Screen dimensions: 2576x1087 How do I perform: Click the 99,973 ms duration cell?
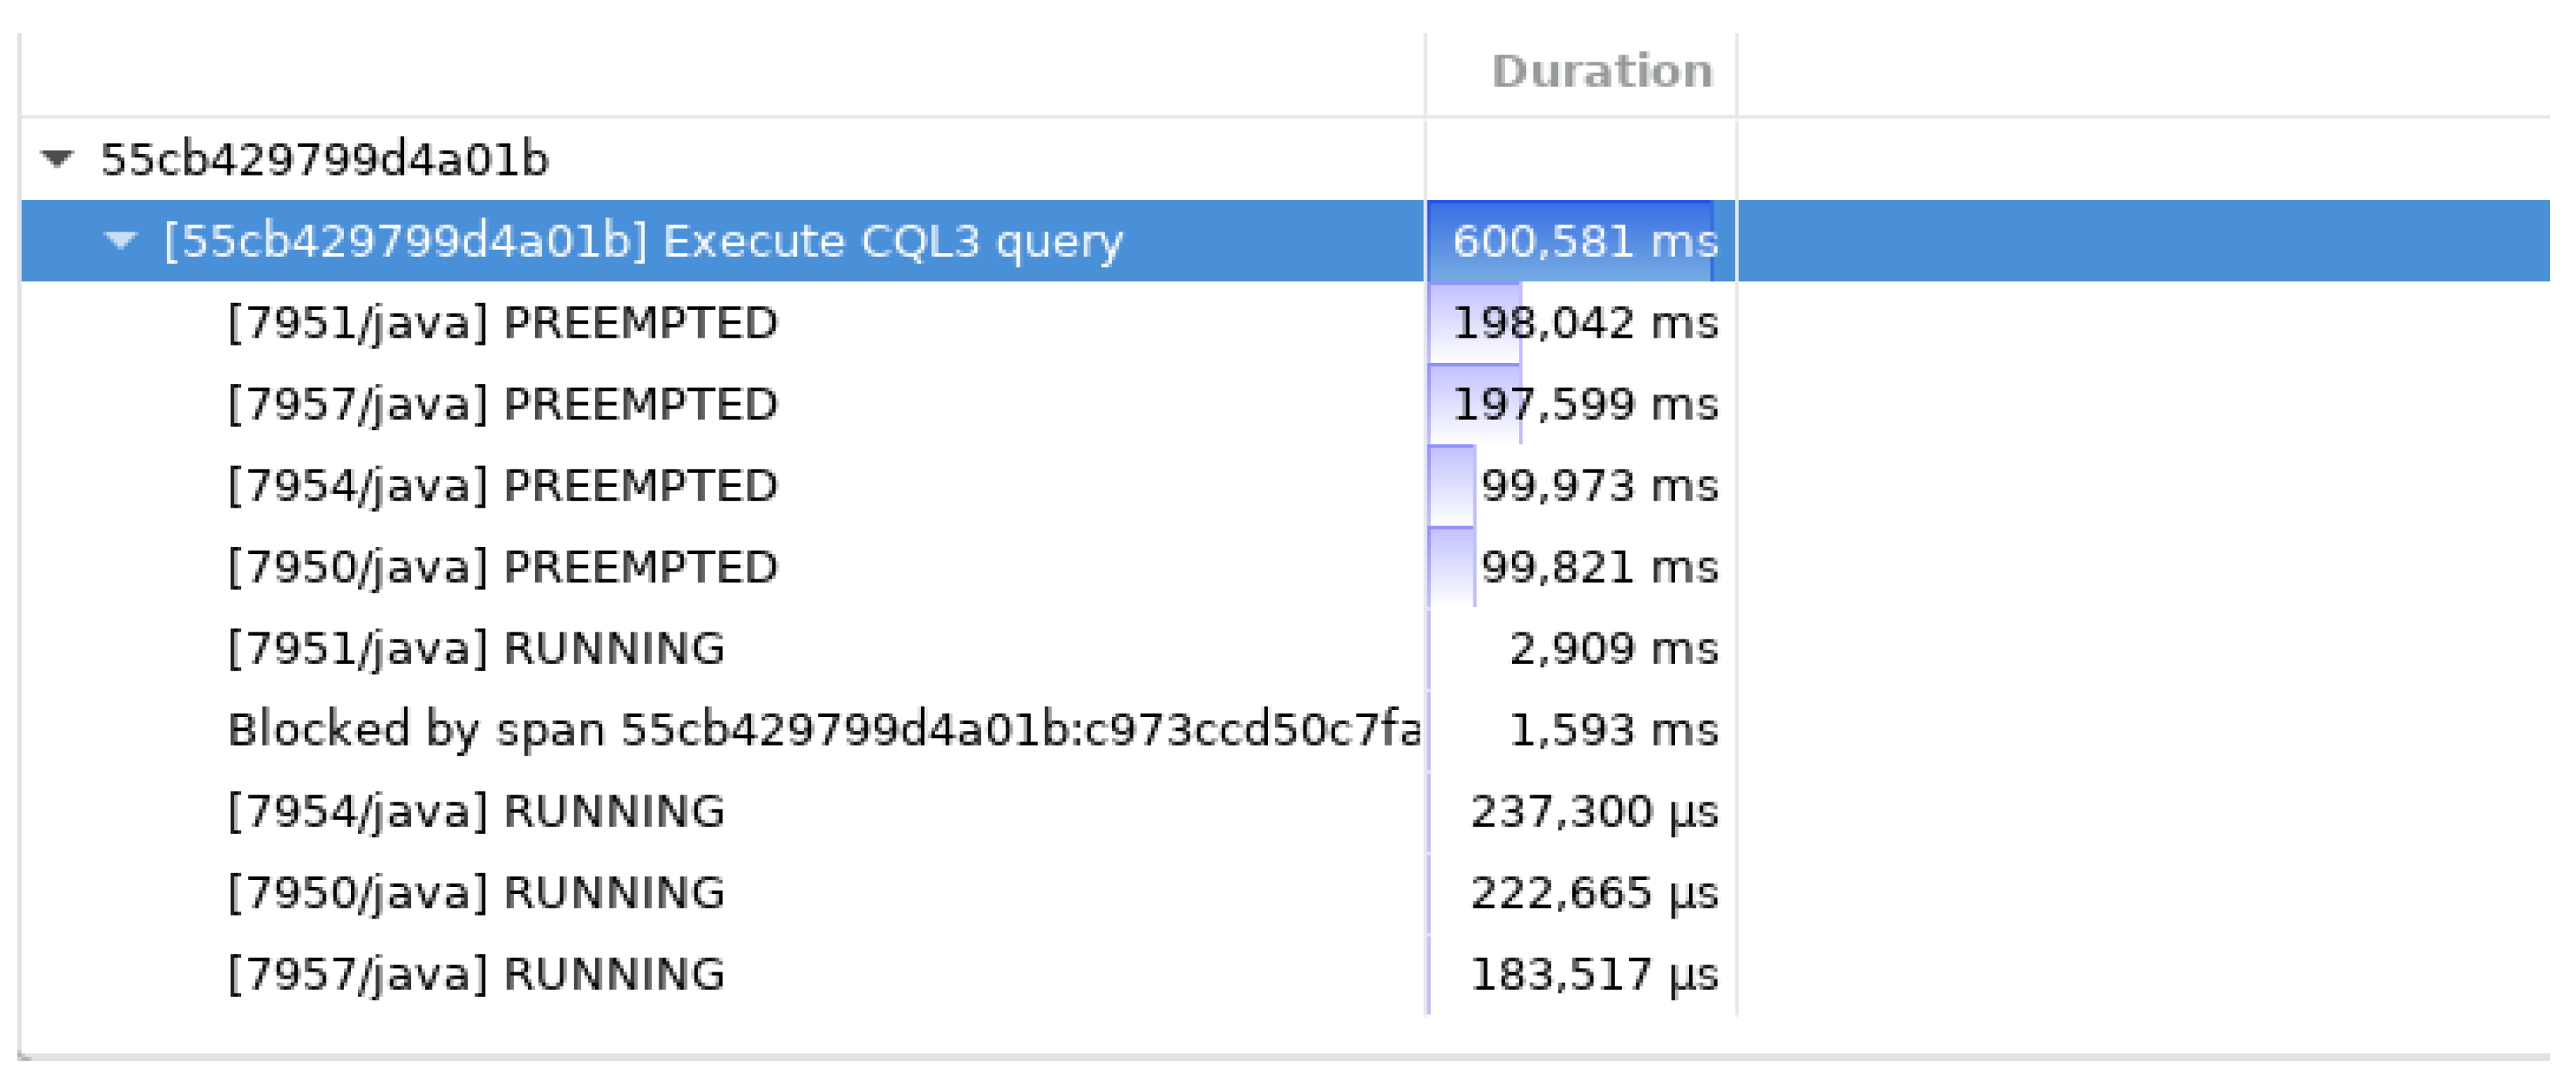pos(1598,486)
